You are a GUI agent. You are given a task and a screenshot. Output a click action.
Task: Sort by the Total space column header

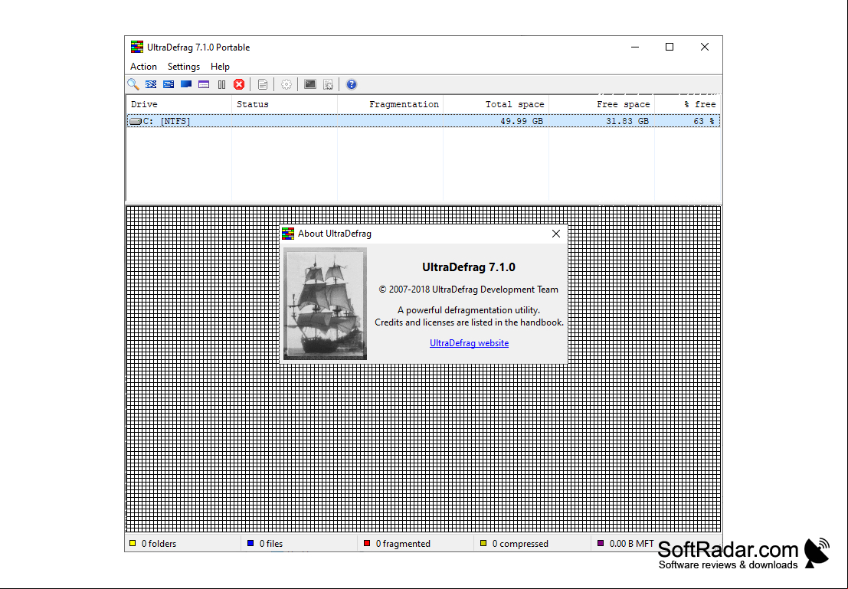pyautogui.click(x=496, y=104)
